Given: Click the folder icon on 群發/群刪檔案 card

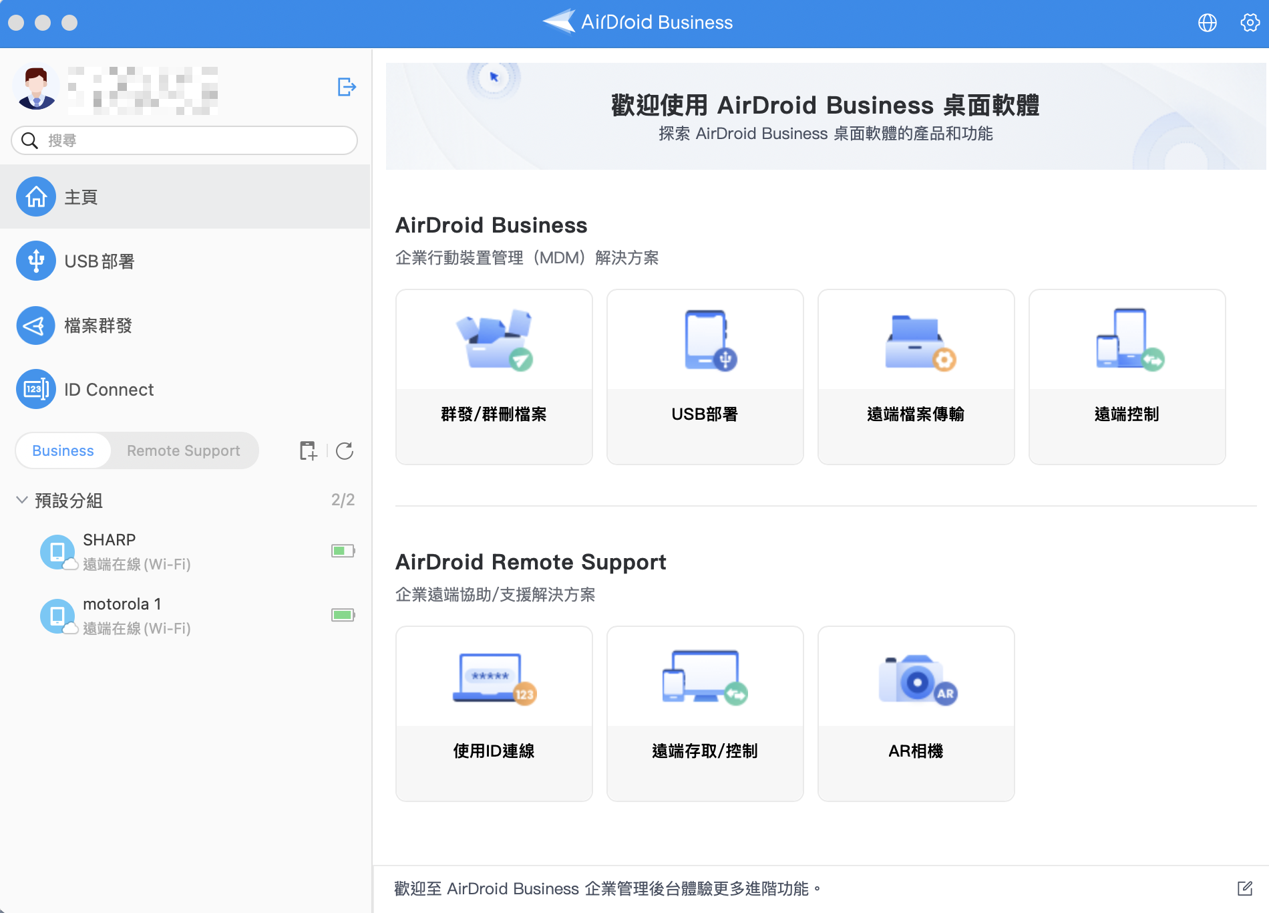Looking at the screenshot, I should tap(494, 340).
